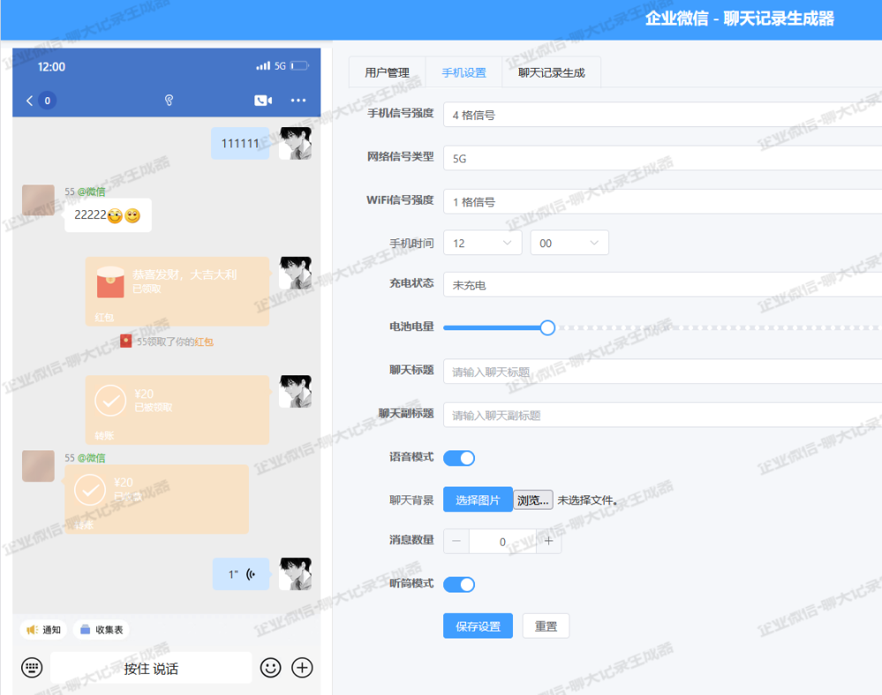Tap the back arrow in chat header

coord(29,101)
